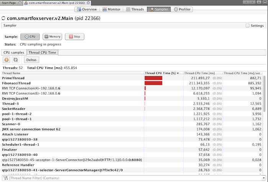Open the Threads tab
Image resolution: width=268 pixels, height=182 pixels.
point(135,9)
